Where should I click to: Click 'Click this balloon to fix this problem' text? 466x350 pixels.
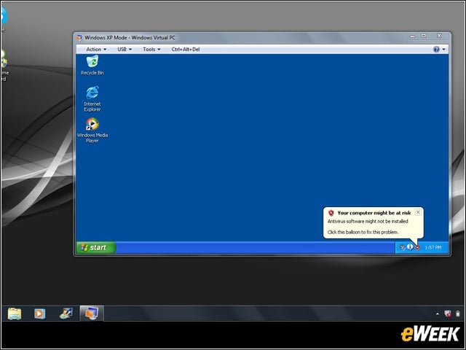(363, 232)
